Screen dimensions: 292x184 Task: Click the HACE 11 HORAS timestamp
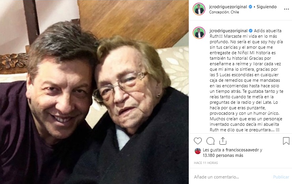pos(206,163)
